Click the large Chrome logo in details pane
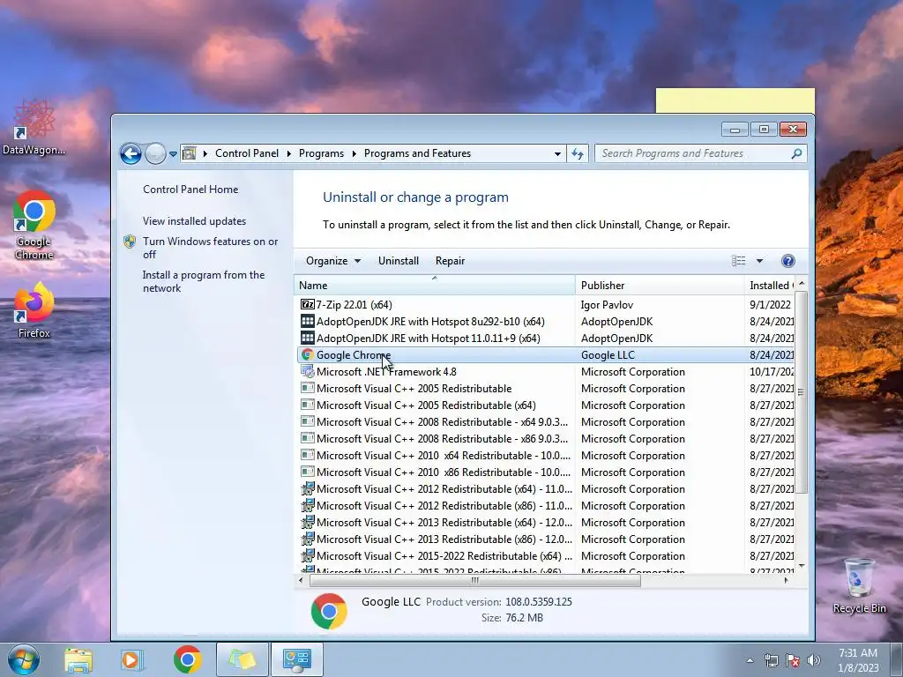 (x=329, y=611)
